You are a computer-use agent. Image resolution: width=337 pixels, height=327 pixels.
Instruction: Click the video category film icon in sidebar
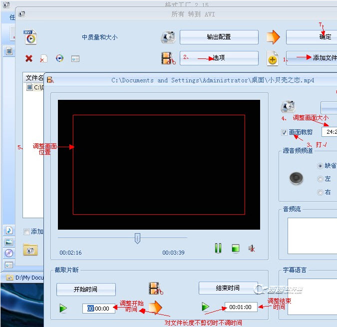9,51
